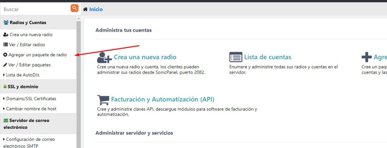
Task: Open main Crea una nueva radio heading link
Action: pyautogui.click(x=145, y=57)
